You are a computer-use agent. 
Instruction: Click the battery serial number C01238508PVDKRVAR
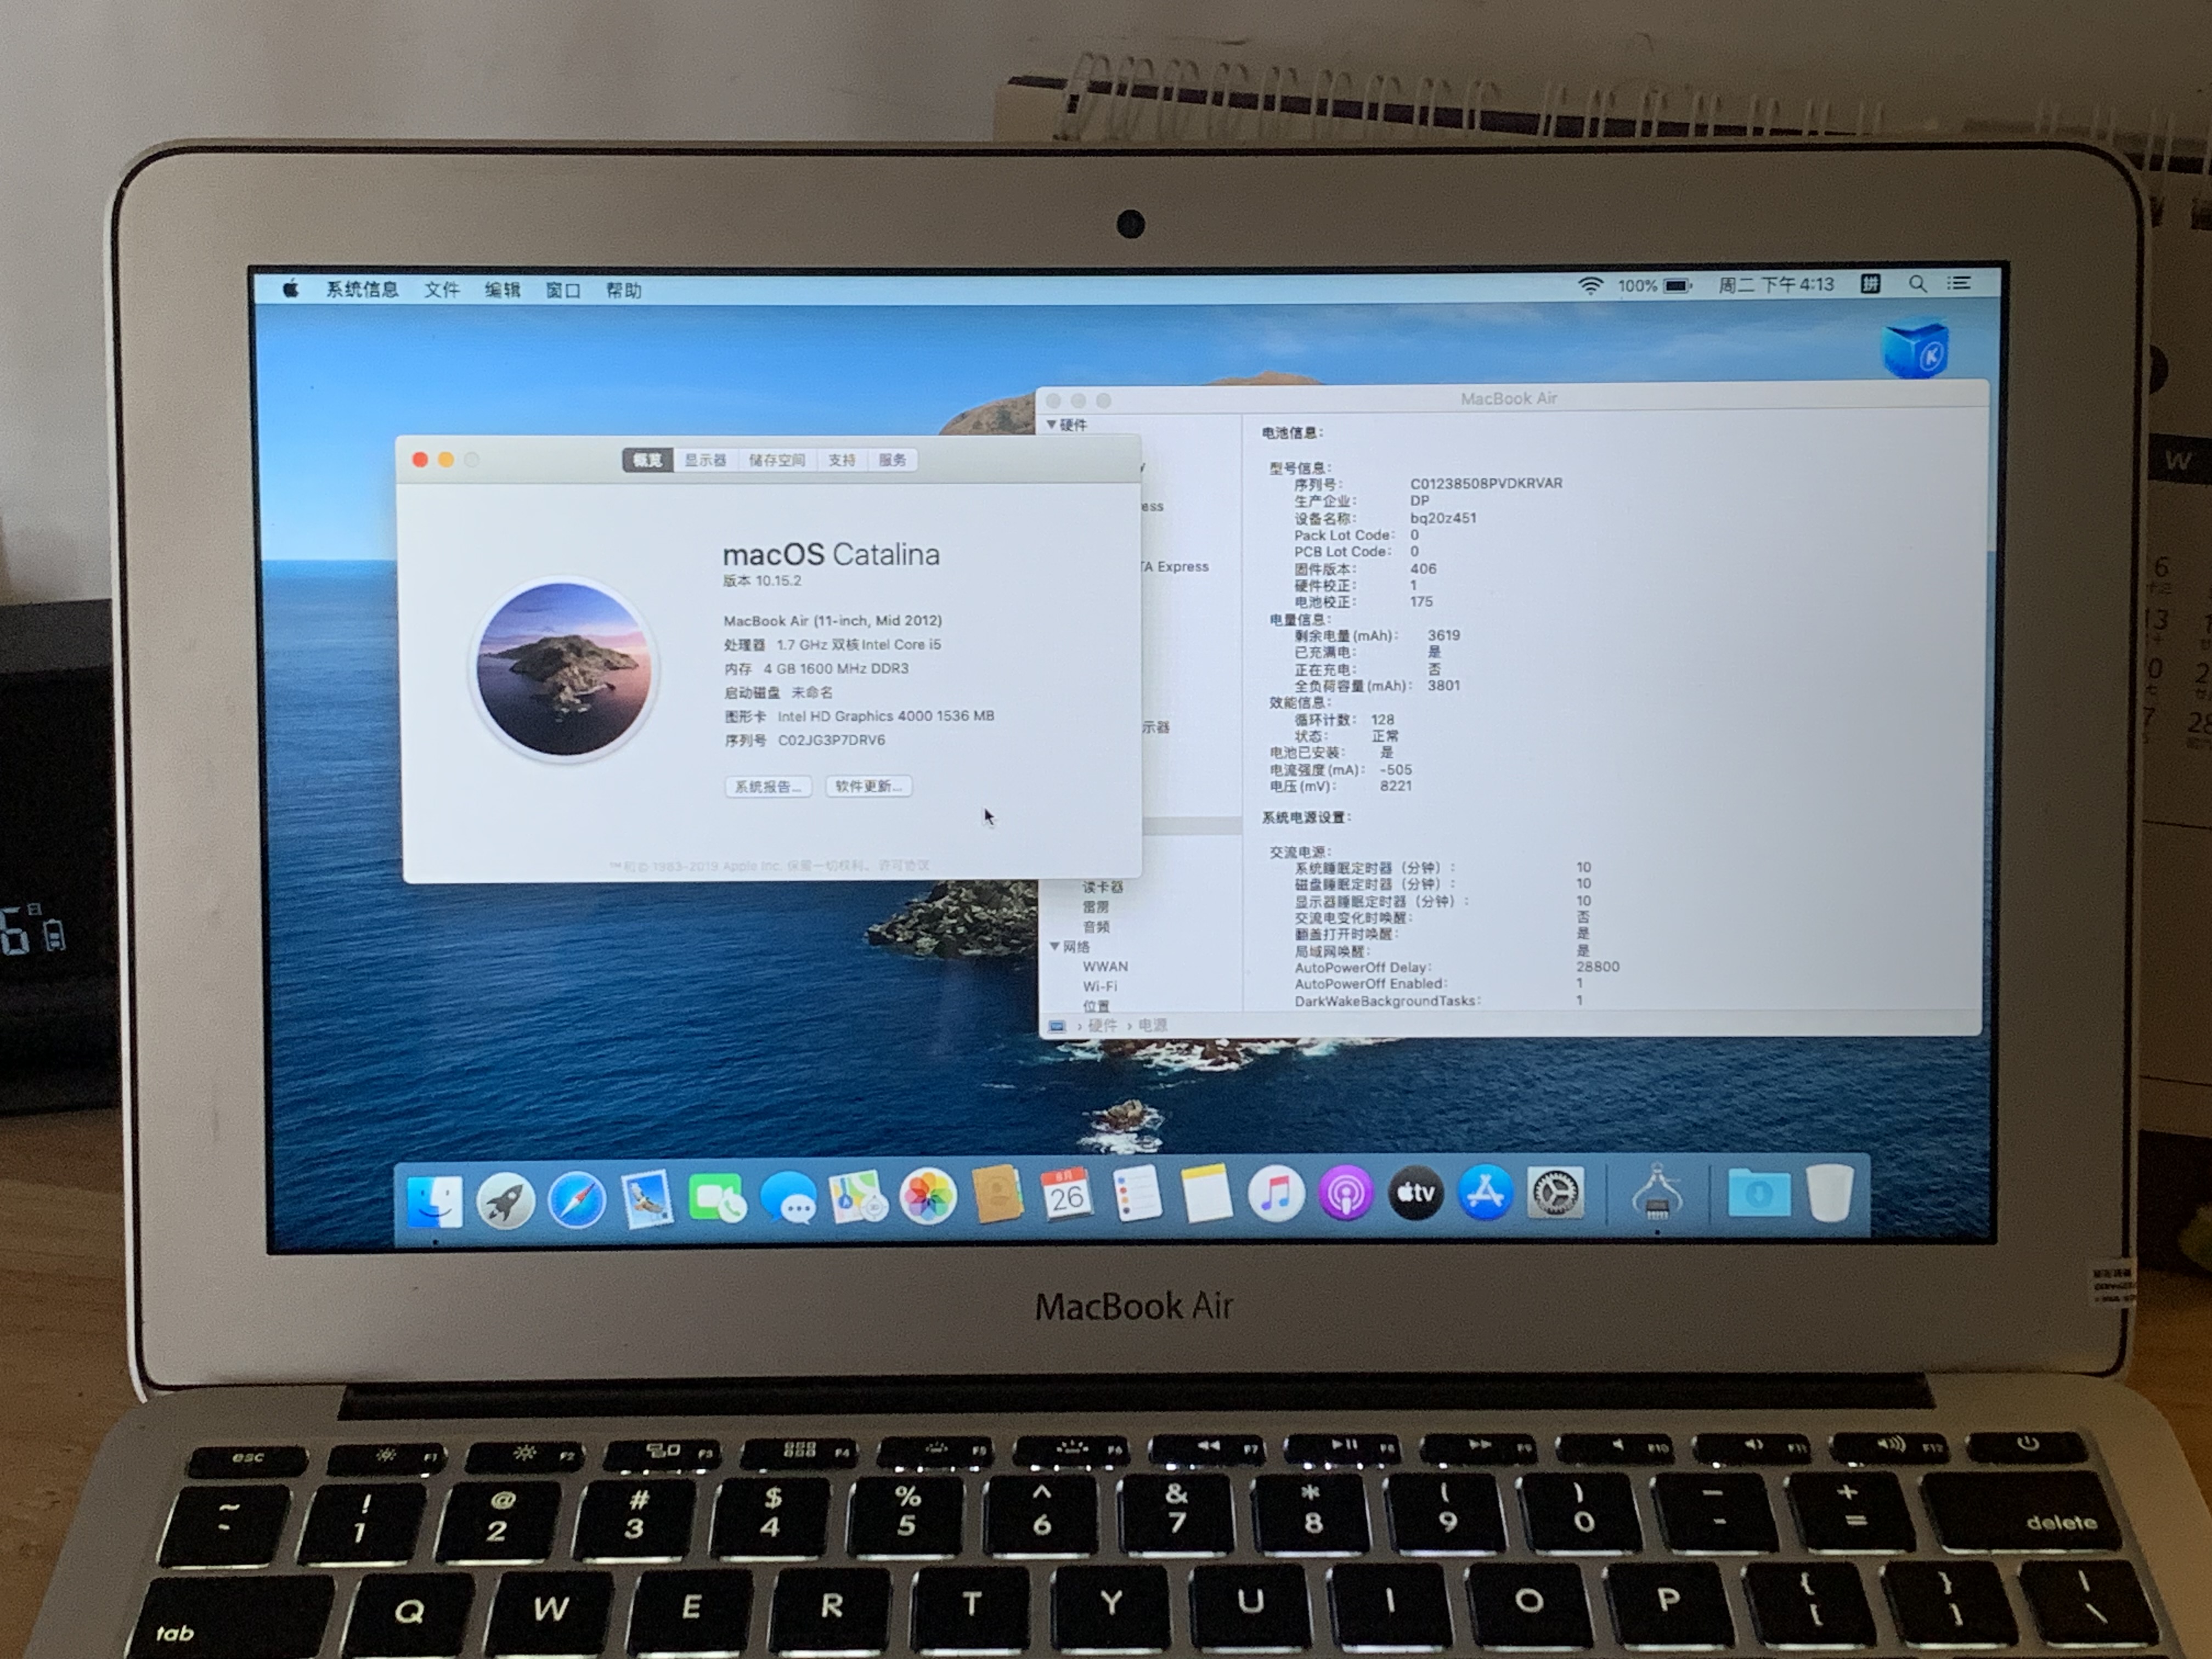click(1486, 483)
